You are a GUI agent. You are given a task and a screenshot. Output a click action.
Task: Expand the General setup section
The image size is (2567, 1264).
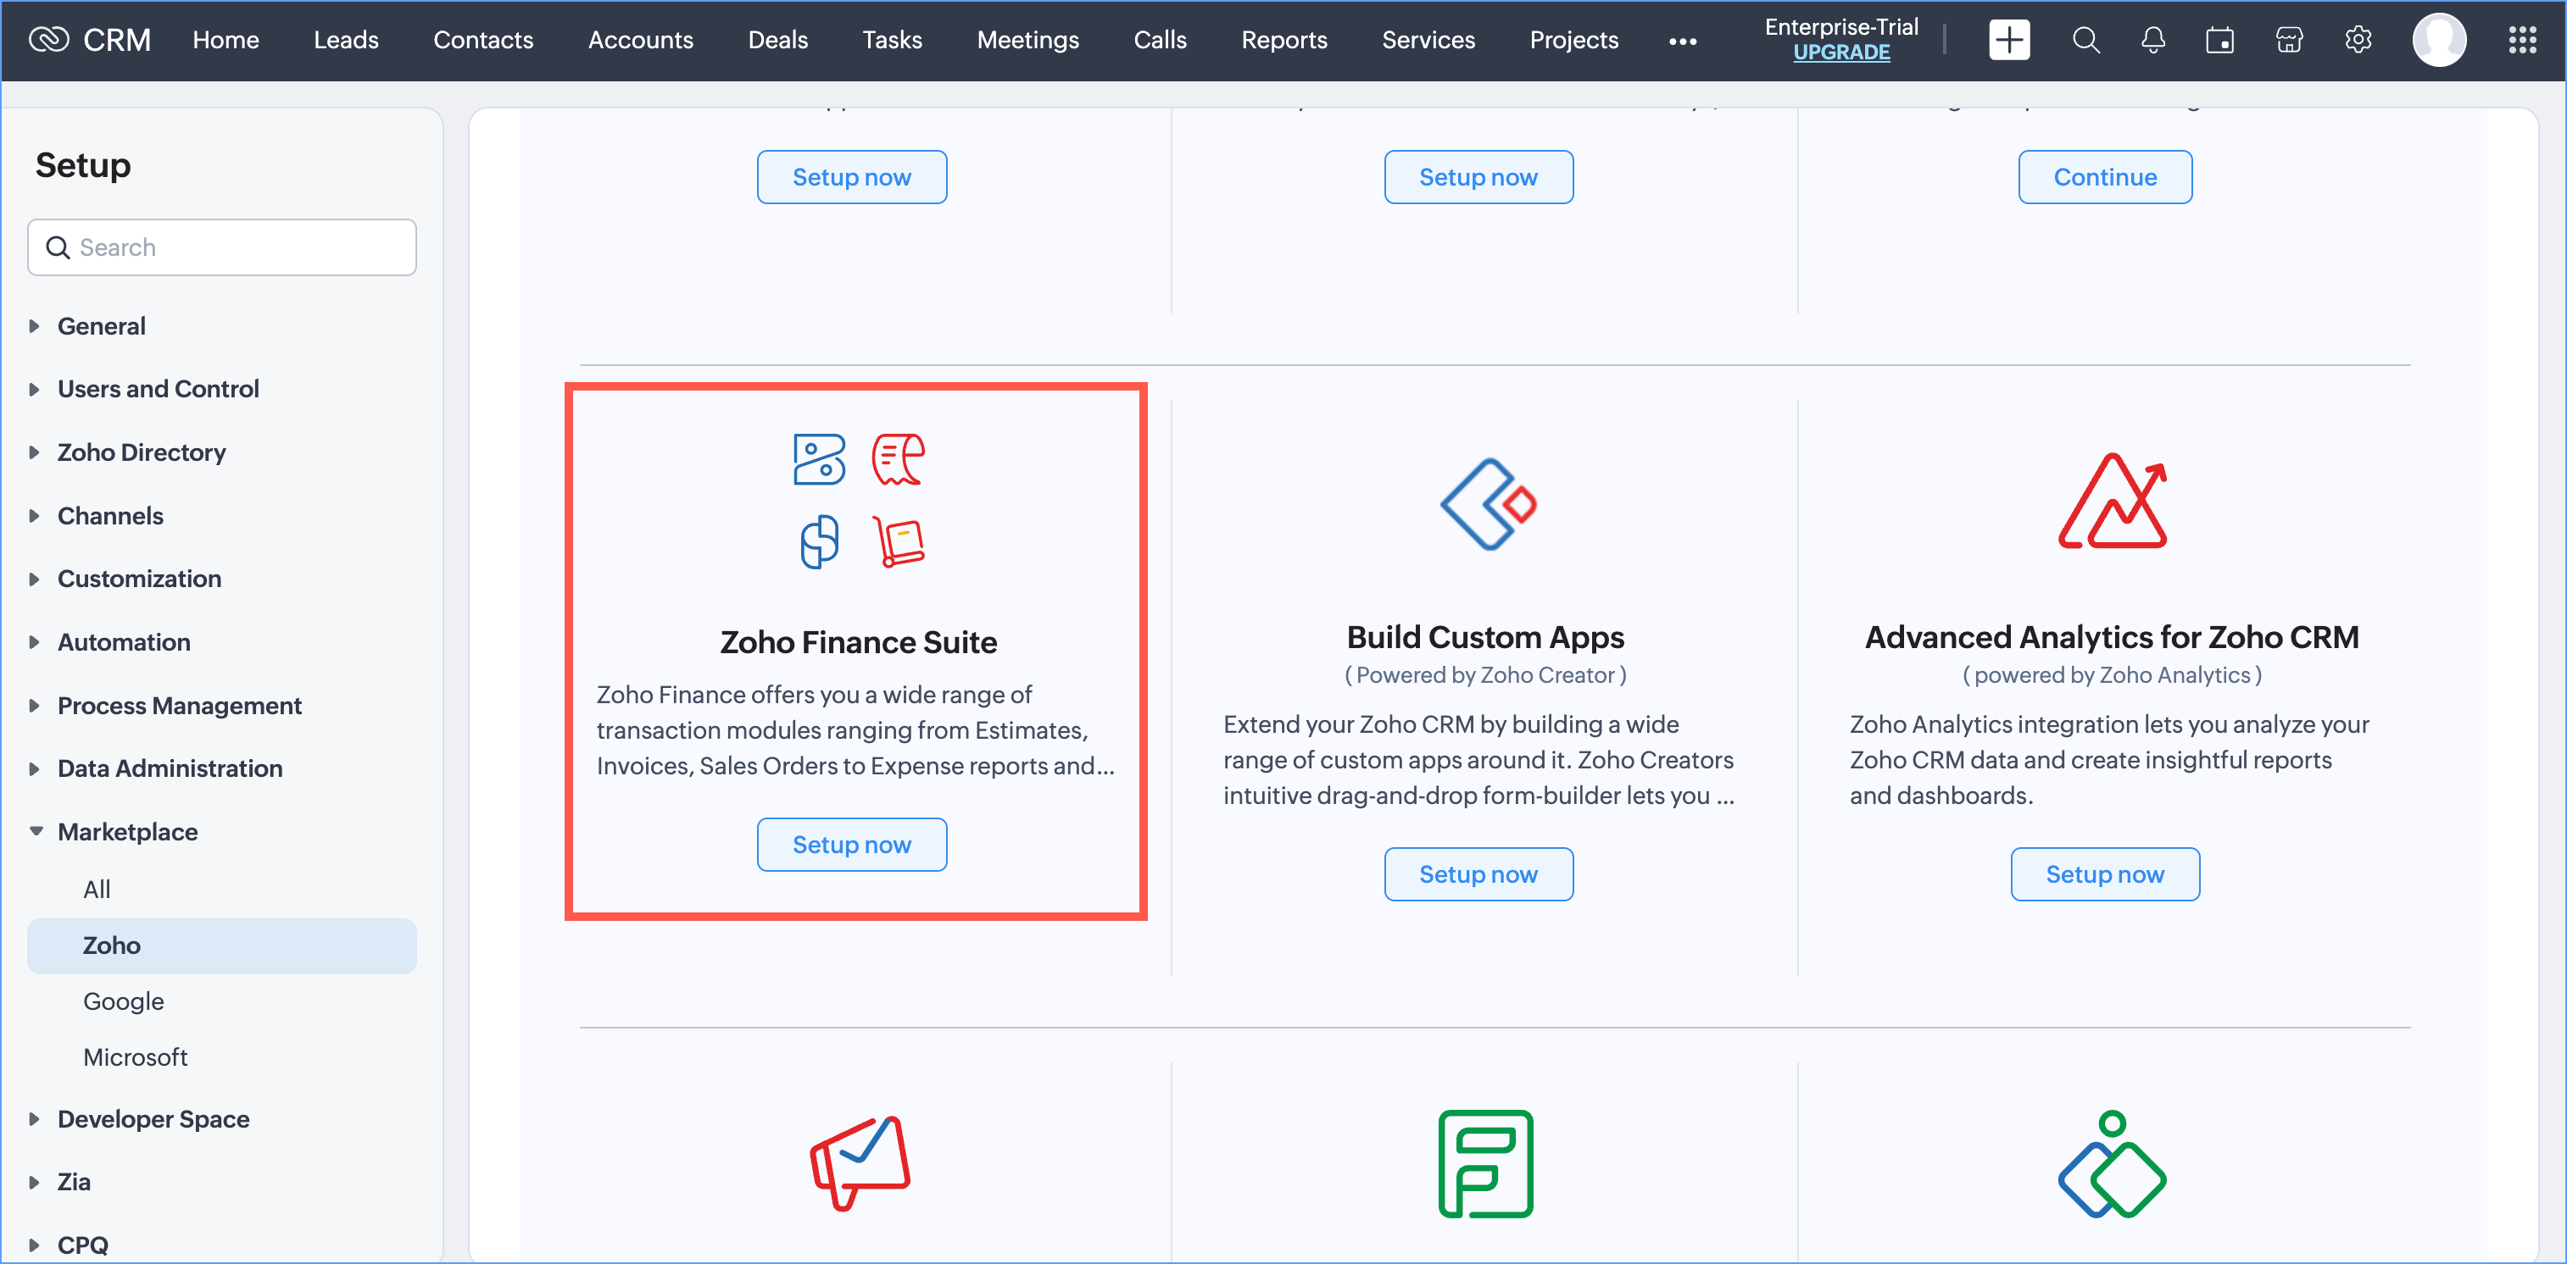click(101, 325)
